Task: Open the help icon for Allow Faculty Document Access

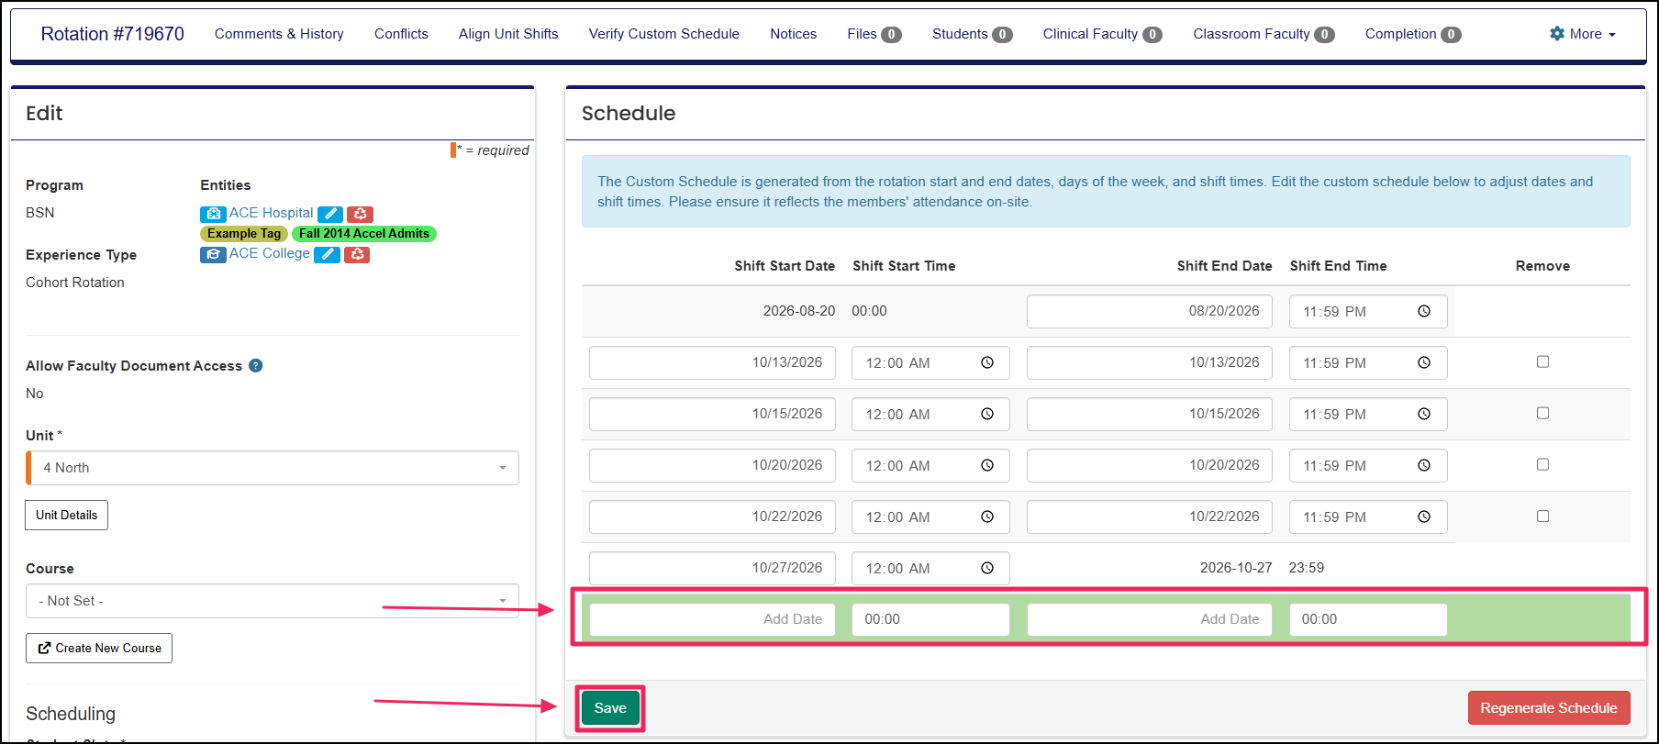Action: tap(256, 365)
